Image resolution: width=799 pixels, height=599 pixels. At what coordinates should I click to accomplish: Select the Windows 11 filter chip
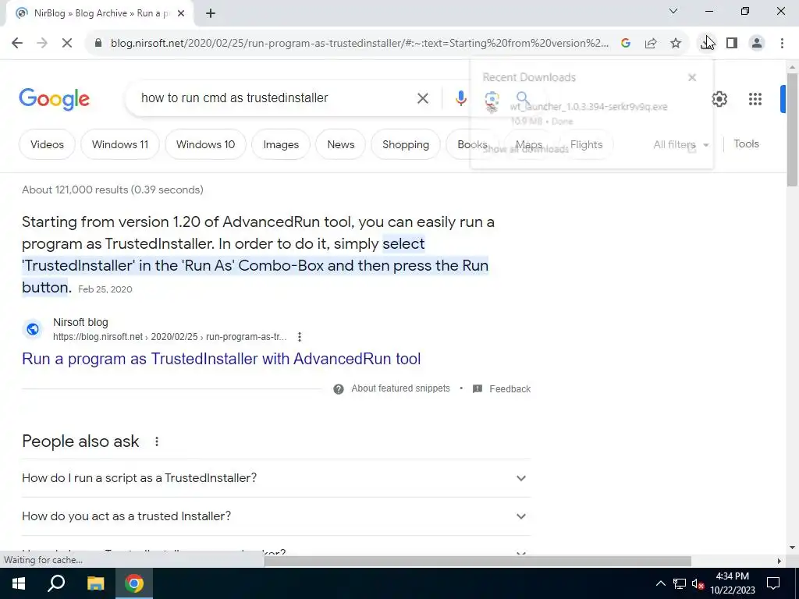point(119,144)
